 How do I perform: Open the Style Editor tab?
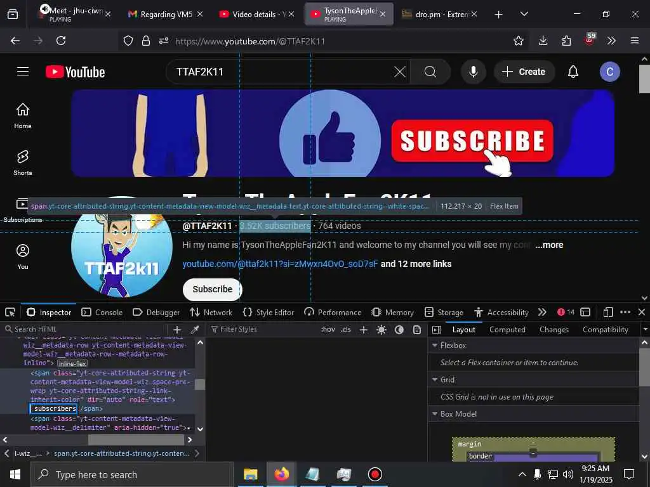click(269, 312)
